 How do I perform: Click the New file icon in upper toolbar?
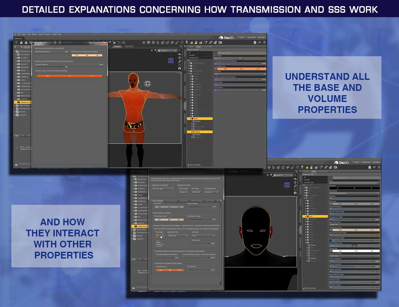(x=17, y=42)
